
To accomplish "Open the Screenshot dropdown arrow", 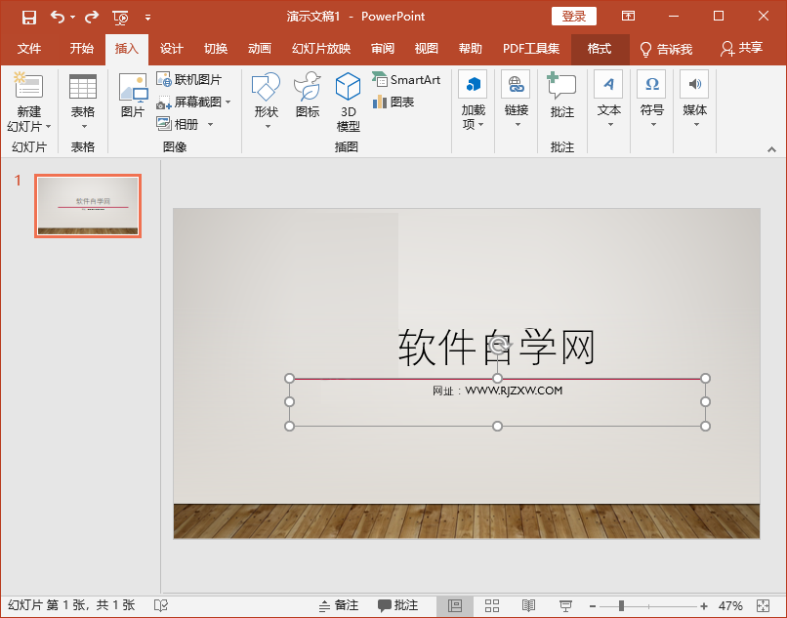I will (228, 102).
